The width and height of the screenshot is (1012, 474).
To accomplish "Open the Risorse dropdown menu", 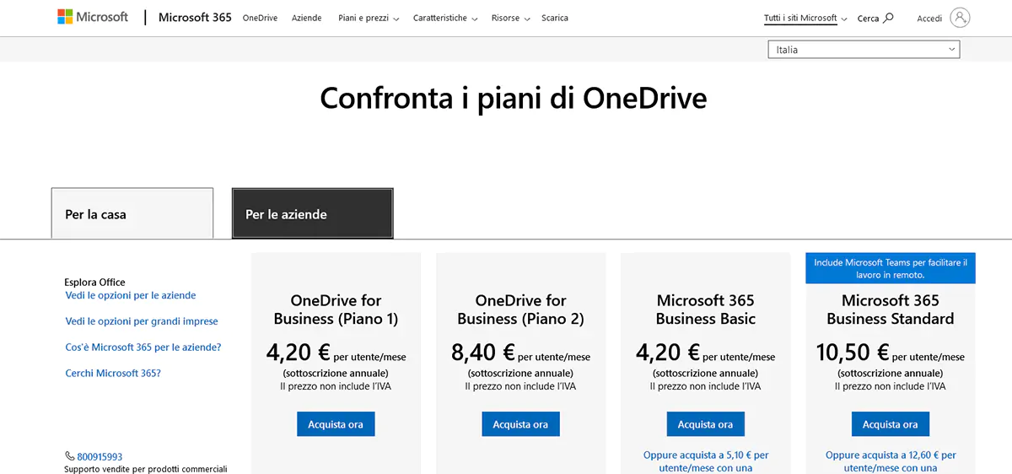I will (x=511, y=18).
